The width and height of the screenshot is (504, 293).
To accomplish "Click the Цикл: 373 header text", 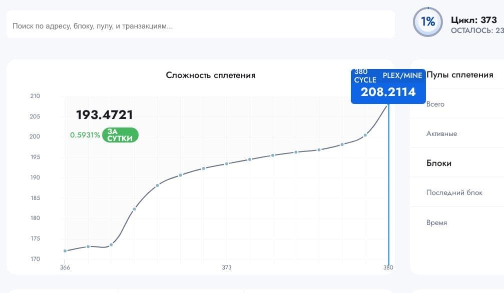I will pyautogui.click(x=473, y=20).
